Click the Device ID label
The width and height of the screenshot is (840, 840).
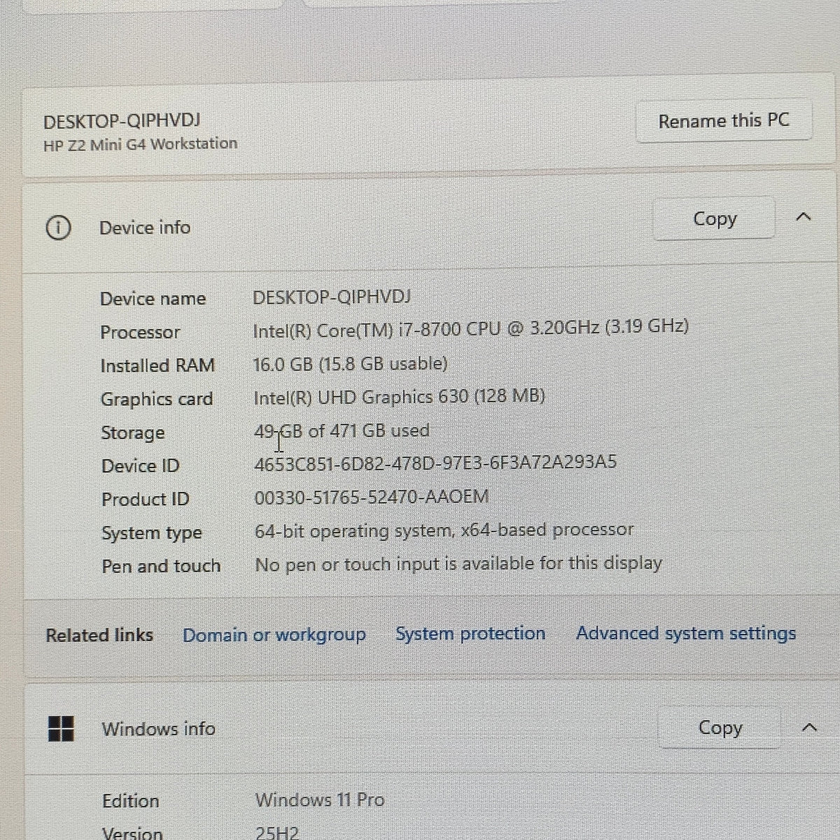pyautogui.click(x=141, y=466)
